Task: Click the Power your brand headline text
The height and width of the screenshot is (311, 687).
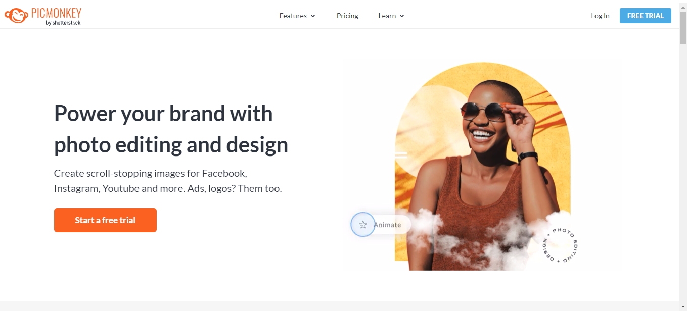Action: [171, 129]
